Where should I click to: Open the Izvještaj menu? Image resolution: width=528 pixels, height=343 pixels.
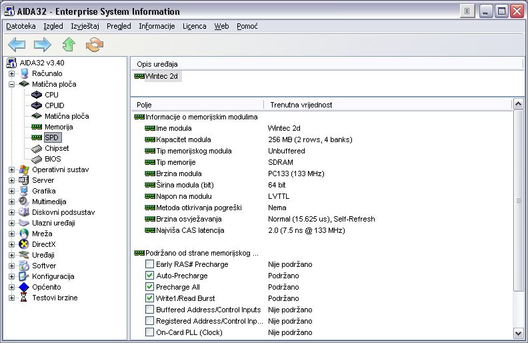coord(85,26)
